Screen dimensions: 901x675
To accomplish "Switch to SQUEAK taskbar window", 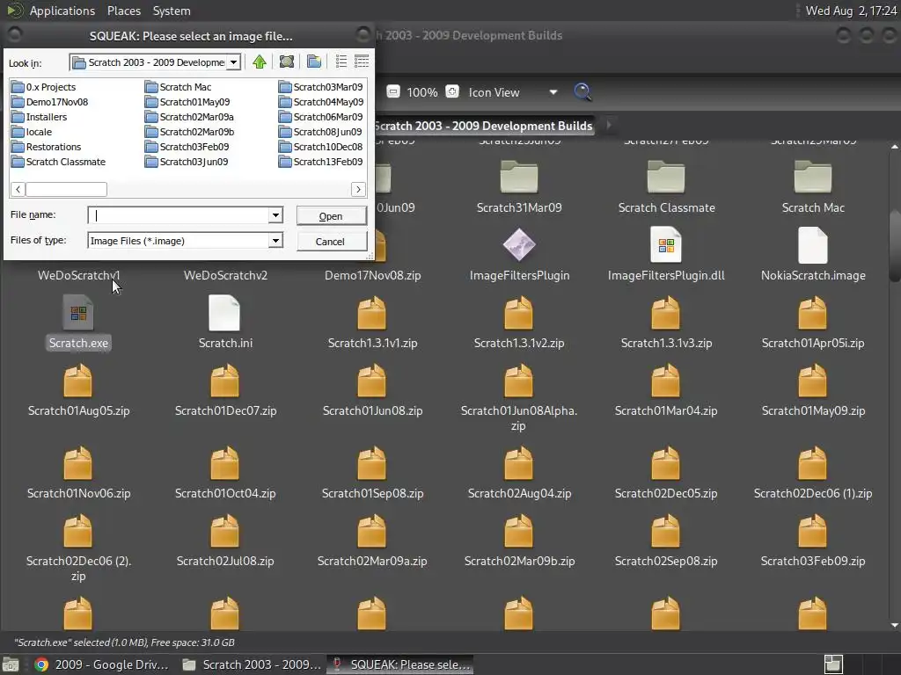I will click(x=400, y=664).
